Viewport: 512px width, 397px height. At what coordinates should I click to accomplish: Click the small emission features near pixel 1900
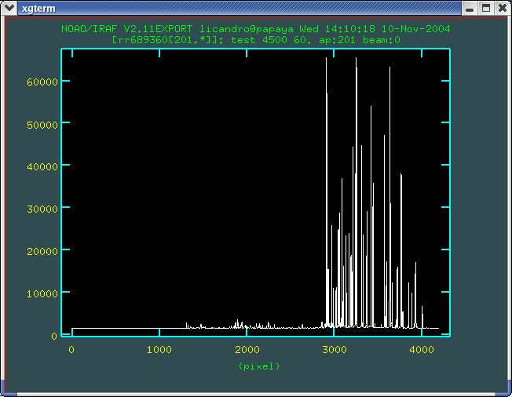[x=238, y=323]
